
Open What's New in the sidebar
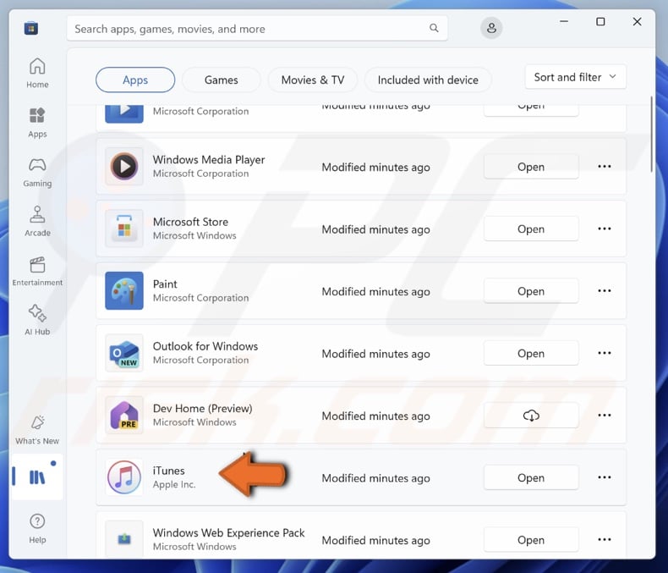(x=37, y=429)
